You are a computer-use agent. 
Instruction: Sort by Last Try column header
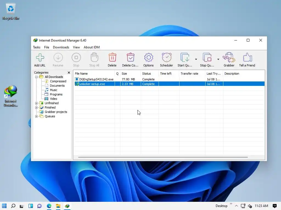click(214, 74)
